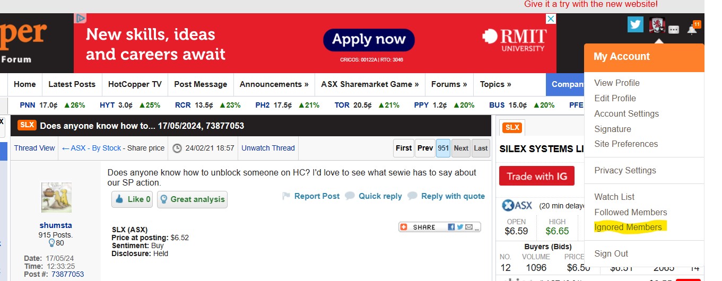The height and width of the screenshot is (281, 722).
Task: Select View Profile in My Account
Action: (617, 83)
